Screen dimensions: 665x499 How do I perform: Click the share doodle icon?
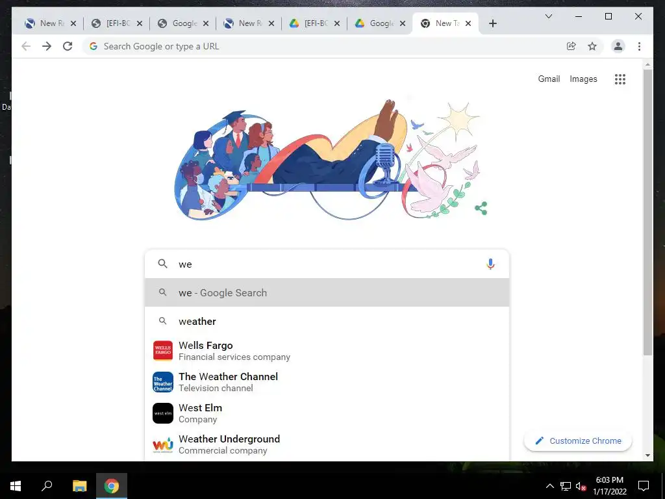click(481, 208)
